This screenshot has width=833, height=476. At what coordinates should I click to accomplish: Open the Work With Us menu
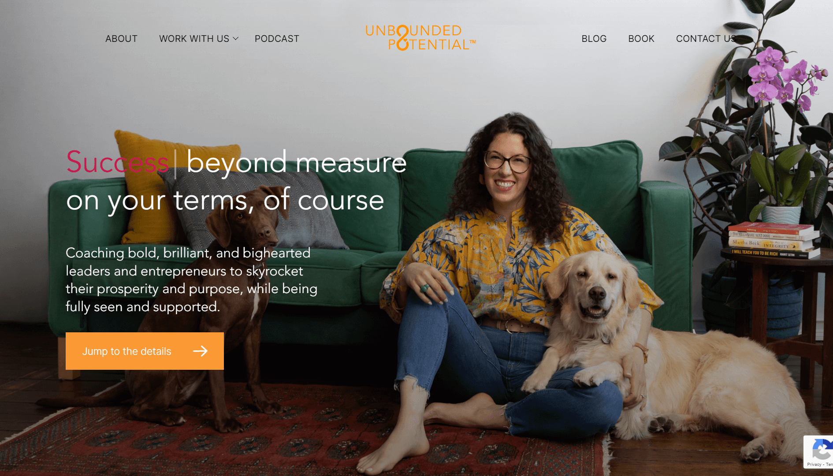(194, 39)
